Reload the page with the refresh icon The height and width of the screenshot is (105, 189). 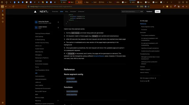click(13, 6)
